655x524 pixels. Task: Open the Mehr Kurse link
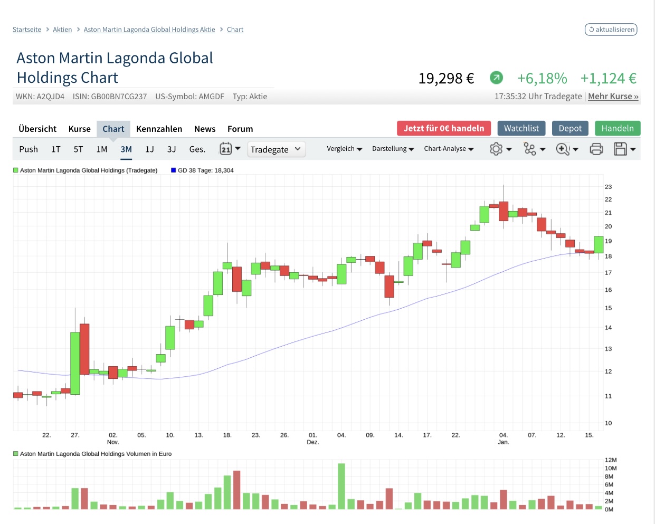coord(613,97)
